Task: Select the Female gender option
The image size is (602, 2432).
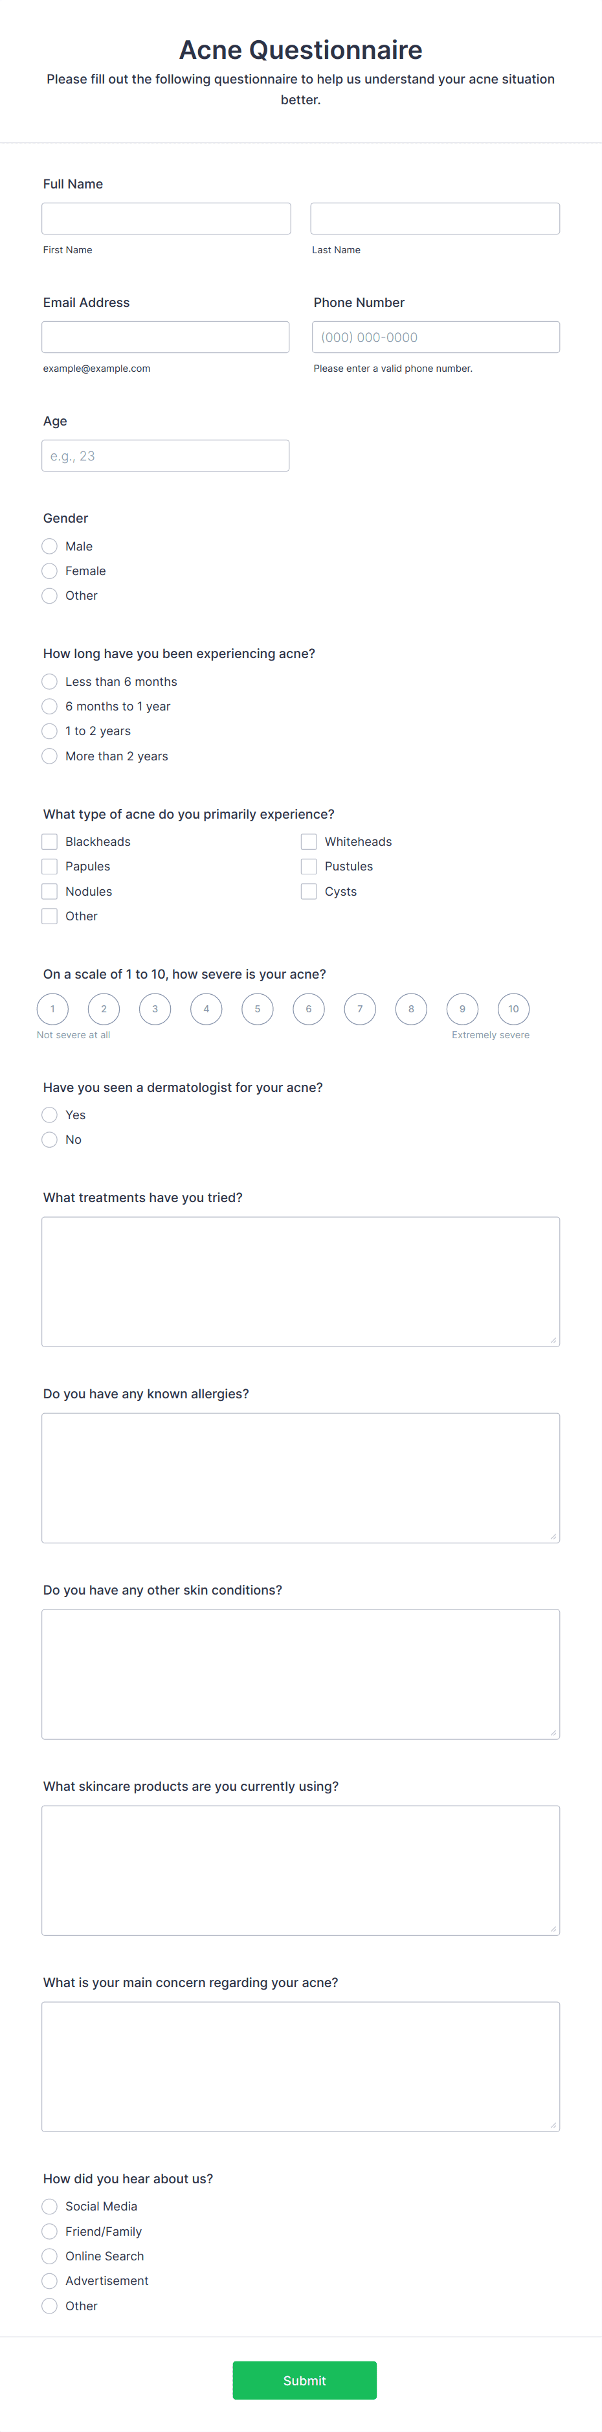Action: coord(49,570)
